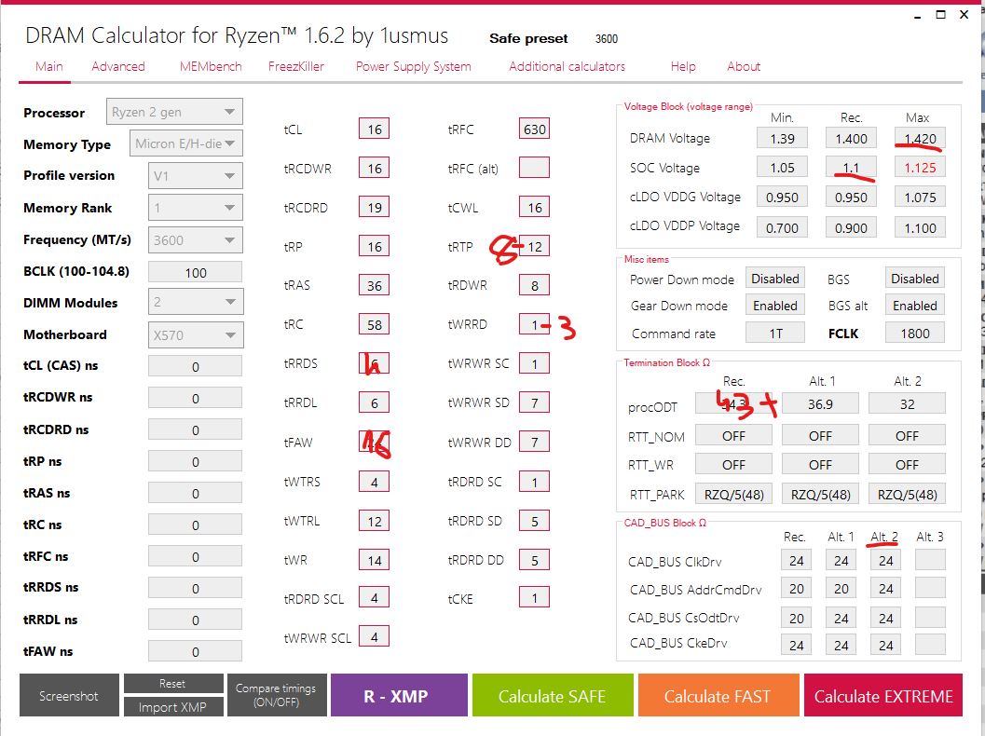Click the tWR value 14
985x736 pixels.
coord(375,560)
